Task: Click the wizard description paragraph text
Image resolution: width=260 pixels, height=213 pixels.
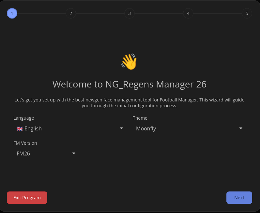Action: tap(130, 103)
